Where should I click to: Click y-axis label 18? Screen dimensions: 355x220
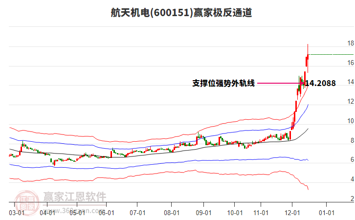[x=351, y=43]
